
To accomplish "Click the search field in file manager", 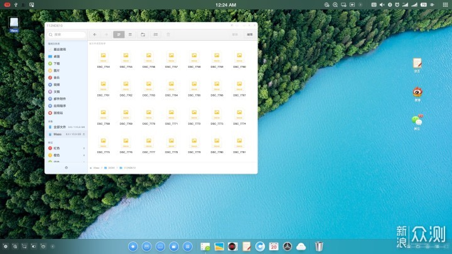I will [66, 34].
